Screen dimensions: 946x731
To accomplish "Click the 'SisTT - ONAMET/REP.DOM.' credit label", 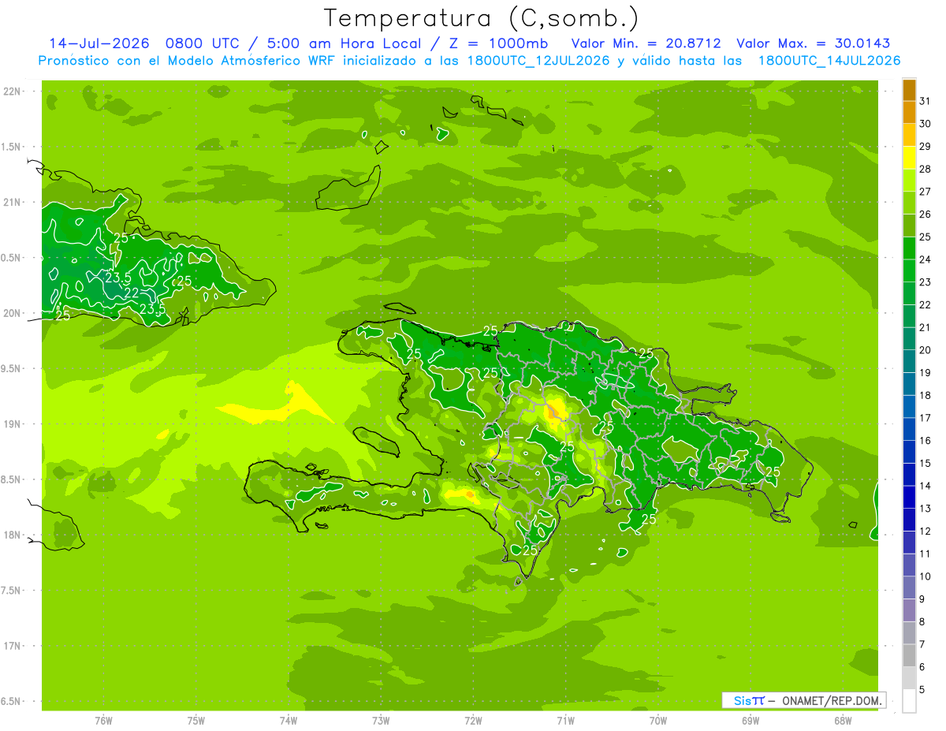I will click(x=803, y=700).
